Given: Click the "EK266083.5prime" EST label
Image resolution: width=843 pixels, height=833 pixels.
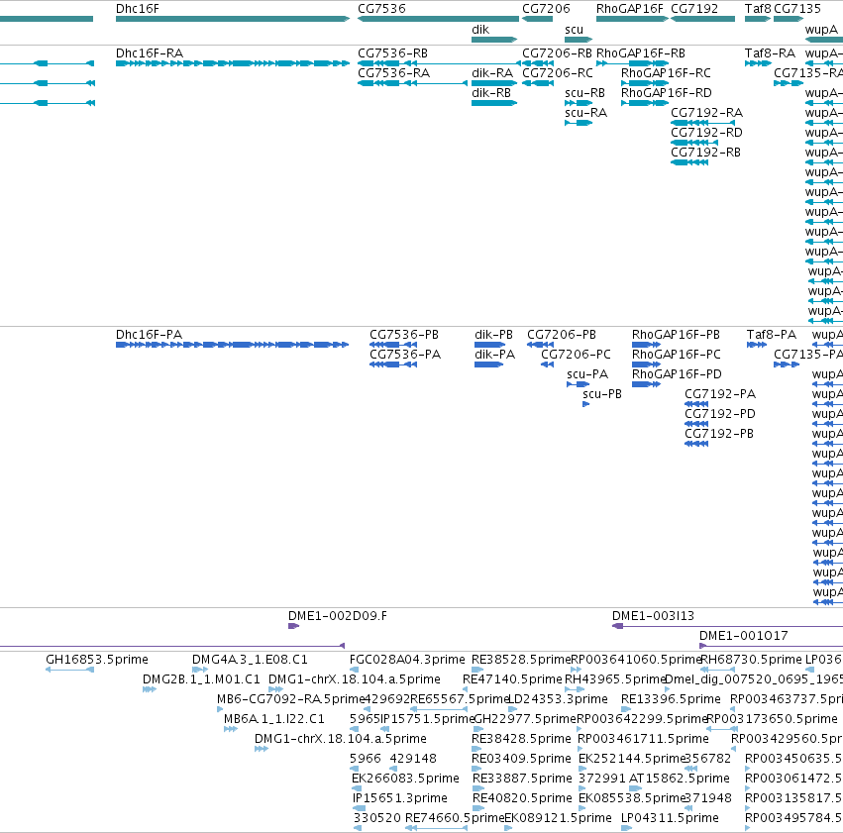Looking at the screenshot, I should pyautogui.click(x=406, y=779).
